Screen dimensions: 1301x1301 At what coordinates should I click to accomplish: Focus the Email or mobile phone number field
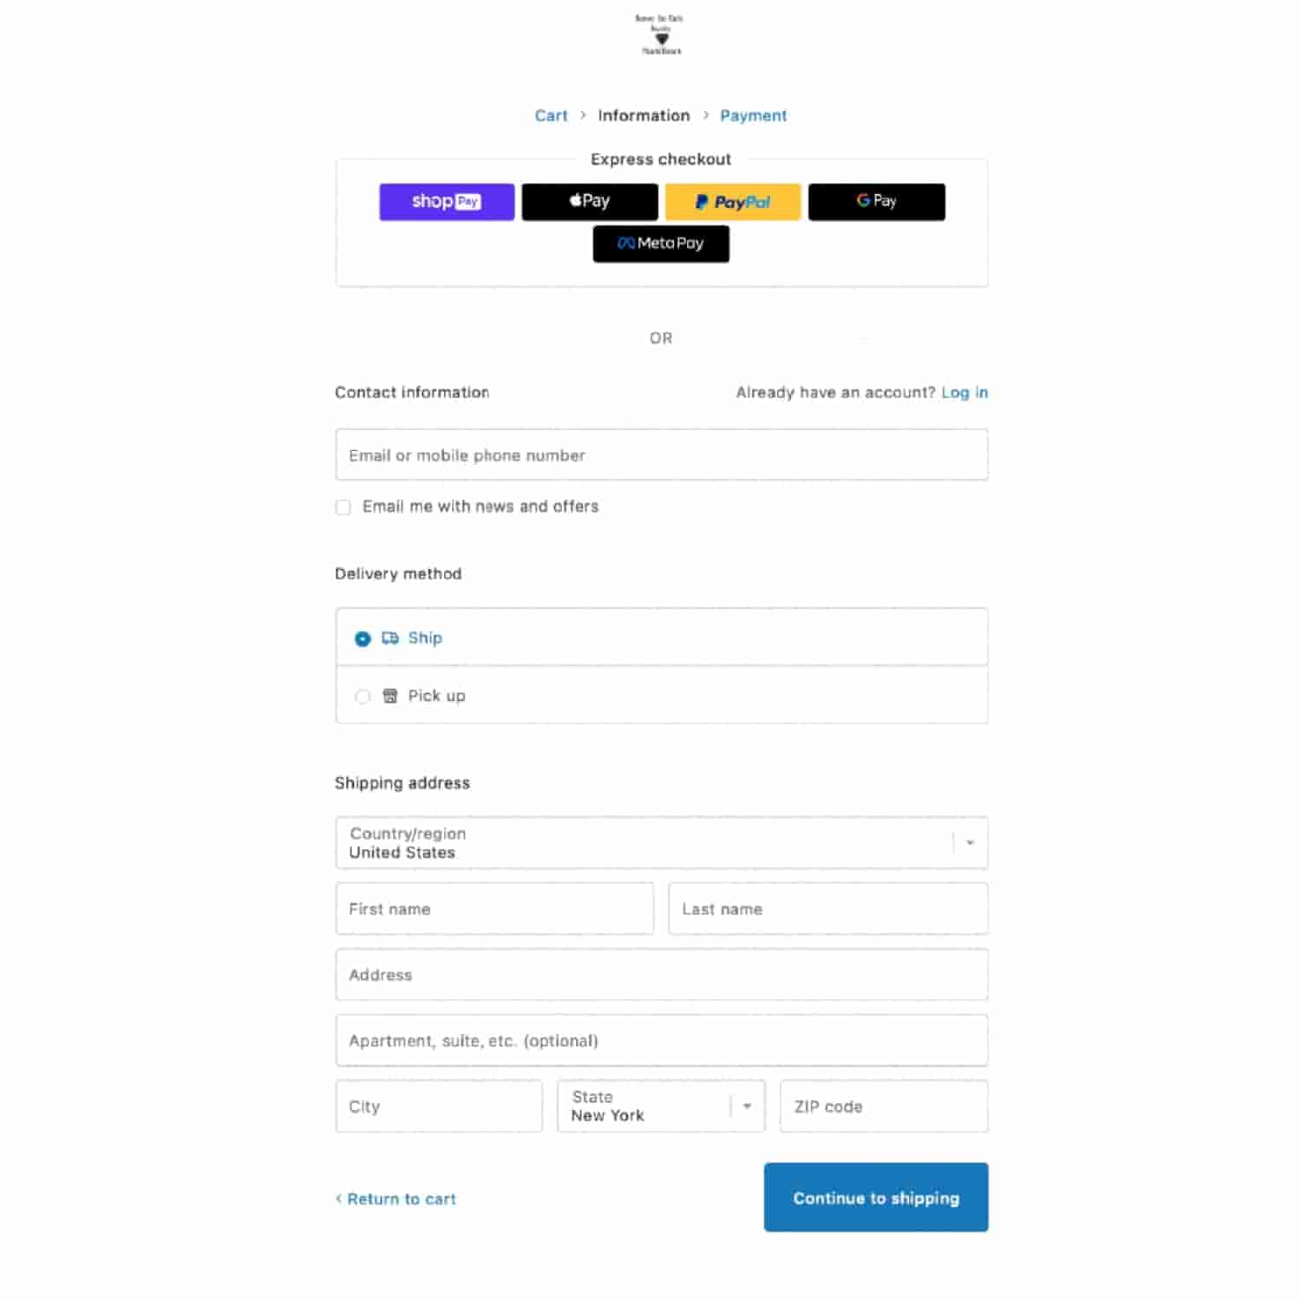[x=662, y=454]
